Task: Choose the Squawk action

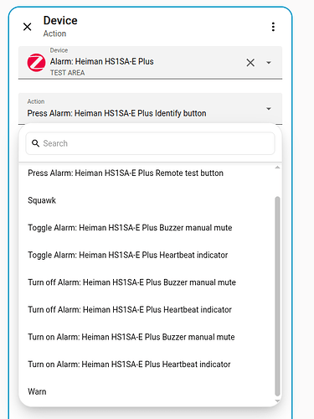Action: pos(147,200)
